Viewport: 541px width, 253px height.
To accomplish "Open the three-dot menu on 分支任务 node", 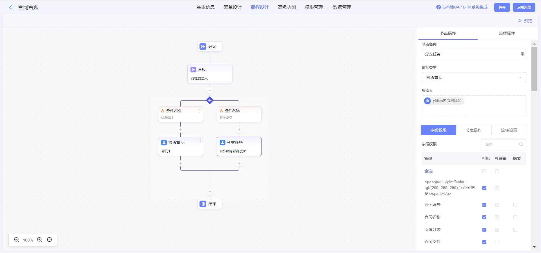I will point(259,140).
